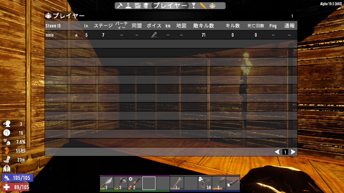This screenshot has width=344, height=193.
Task: Click the 0 under 死亡回数 column
Action: [x=256, y=35]
